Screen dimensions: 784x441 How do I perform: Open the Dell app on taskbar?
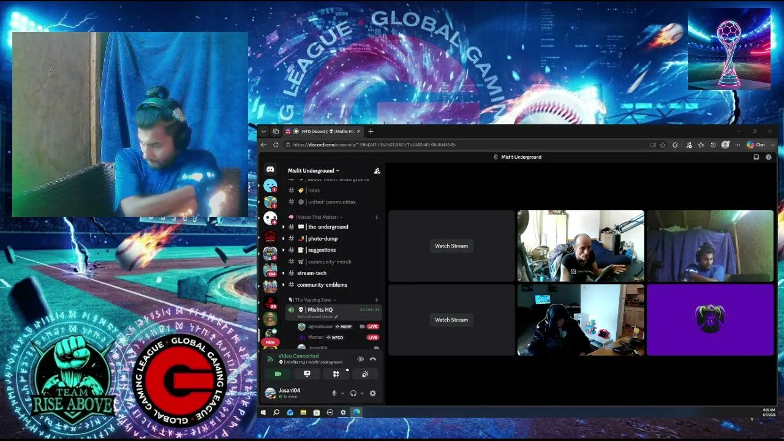330,413
